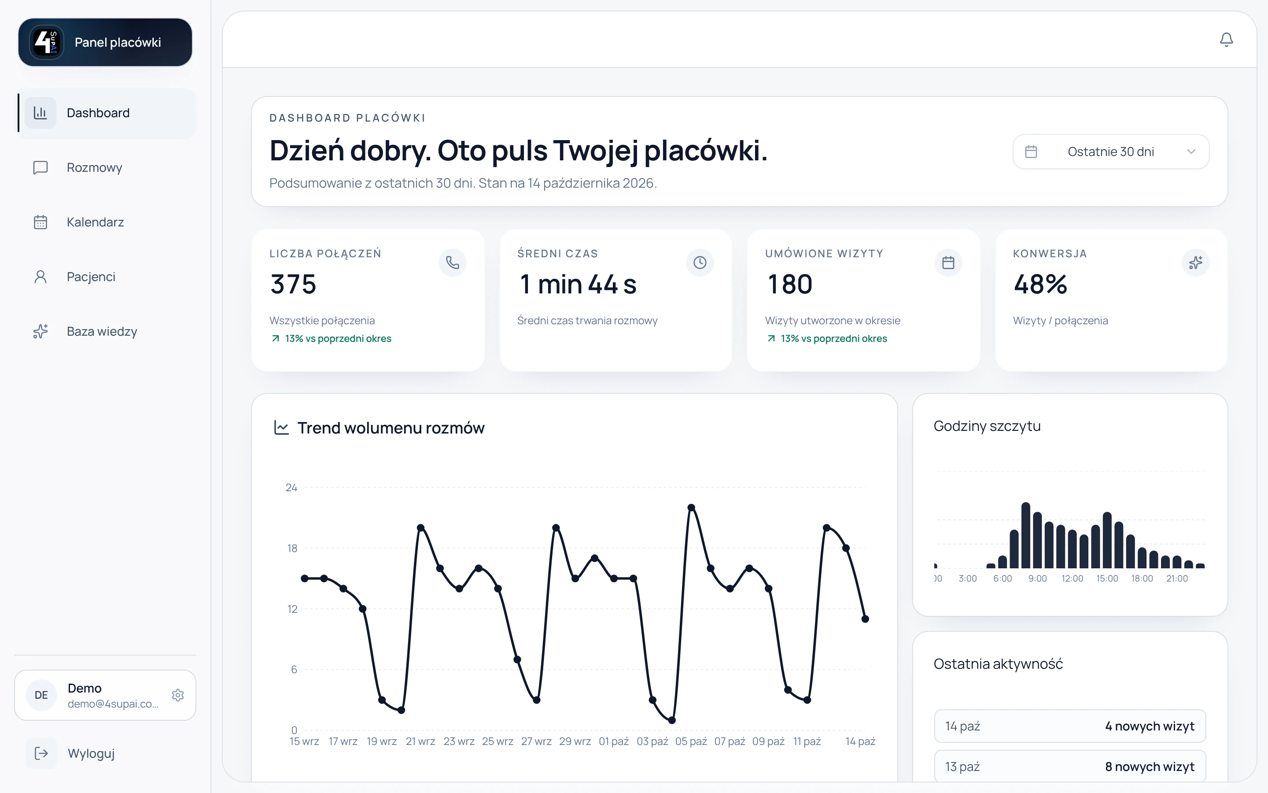This screenshot has height=793, width=1268.
Task: Click the 12:00 label in Godziny szczytu
Action: tap(1072, 578)
